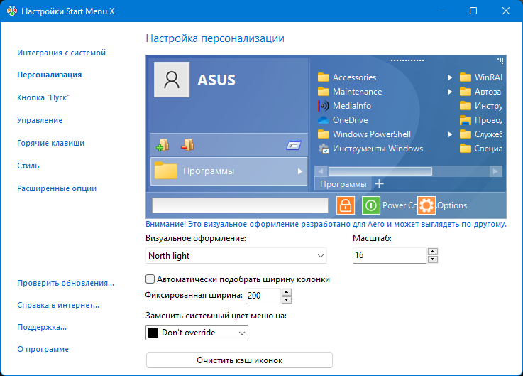Click the preview search input field
Viewport: 523px width, 376px height.
(240, 205)
